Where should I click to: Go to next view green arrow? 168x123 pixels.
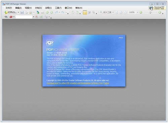pyautogui.click(x=51, y=12)
